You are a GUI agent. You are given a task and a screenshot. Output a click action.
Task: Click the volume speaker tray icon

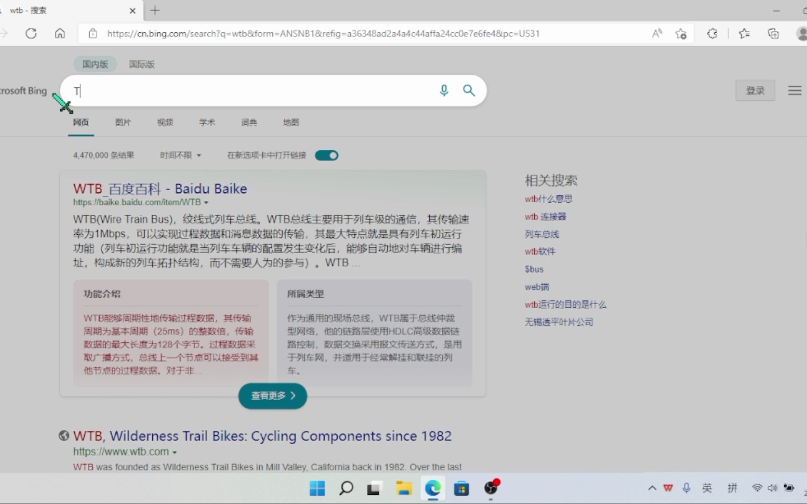(x=772, y=488)
